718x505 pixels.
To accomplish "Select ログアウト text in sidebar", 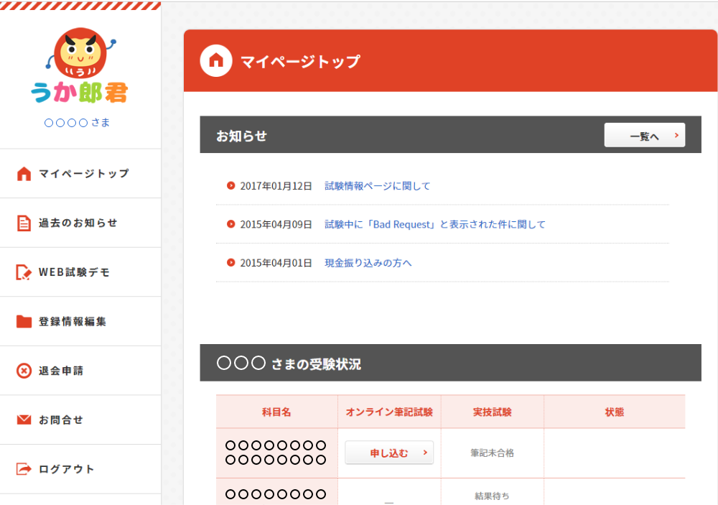I will pyautogui.click(x=67, y=469).
